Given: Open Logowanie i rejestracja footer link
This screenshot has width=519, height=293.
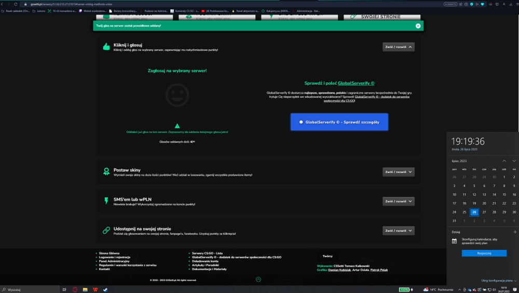Looking at the screenshot, I should point(115,257).
